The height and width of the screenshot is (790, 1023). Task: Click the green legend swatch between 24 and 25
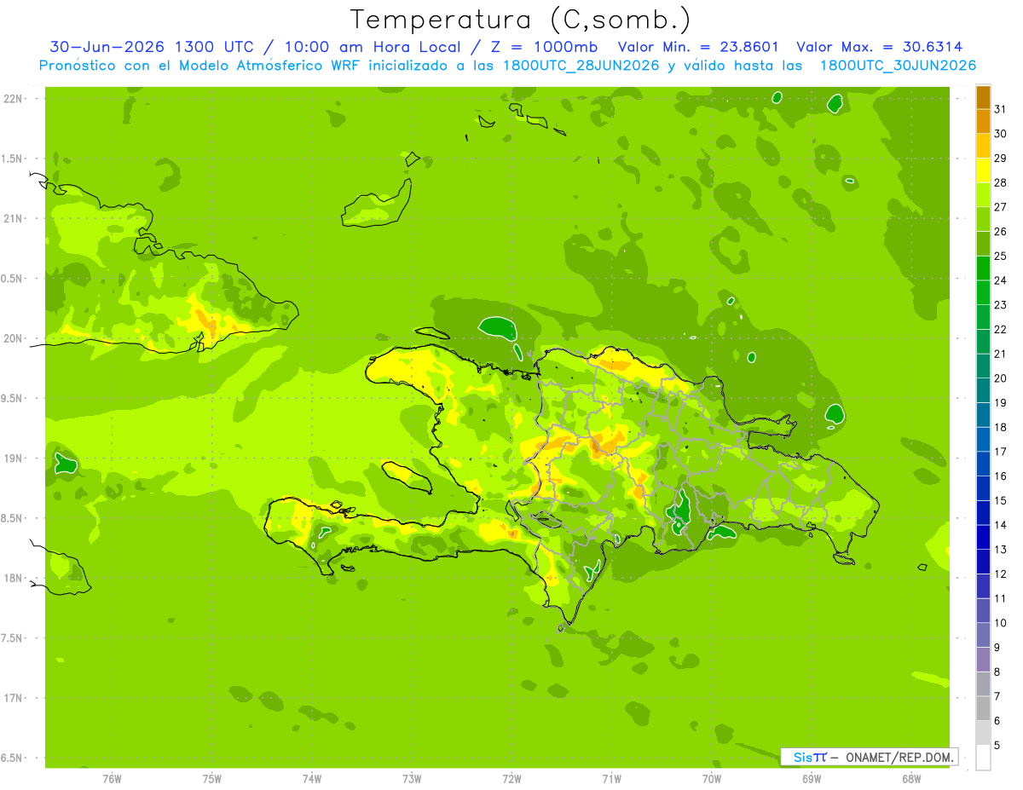983,268
